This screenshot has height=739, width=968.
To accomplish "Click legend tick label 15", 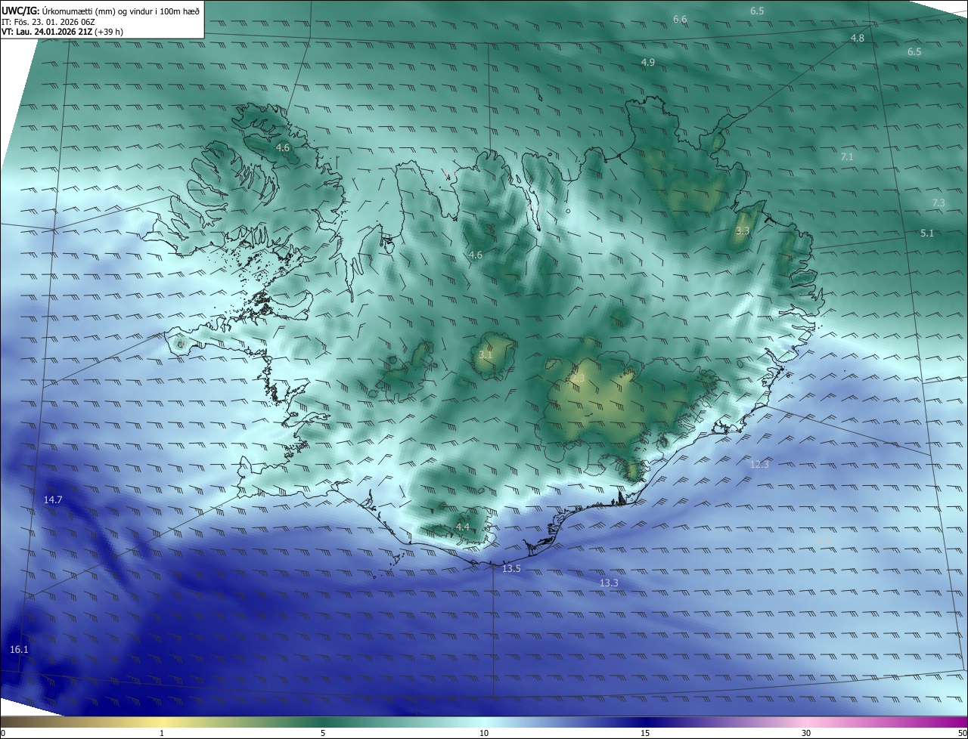I will click(645, 733).
